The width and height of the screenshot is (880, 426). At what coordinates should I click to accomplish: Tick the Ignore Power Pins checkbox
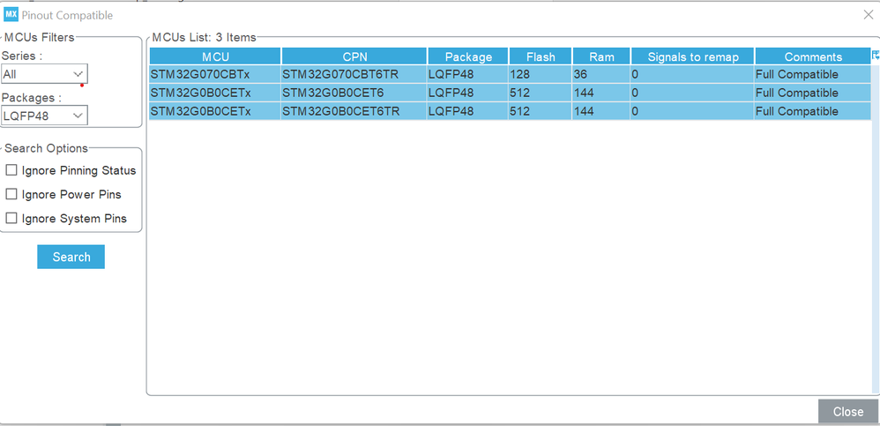tap(11, 194)
